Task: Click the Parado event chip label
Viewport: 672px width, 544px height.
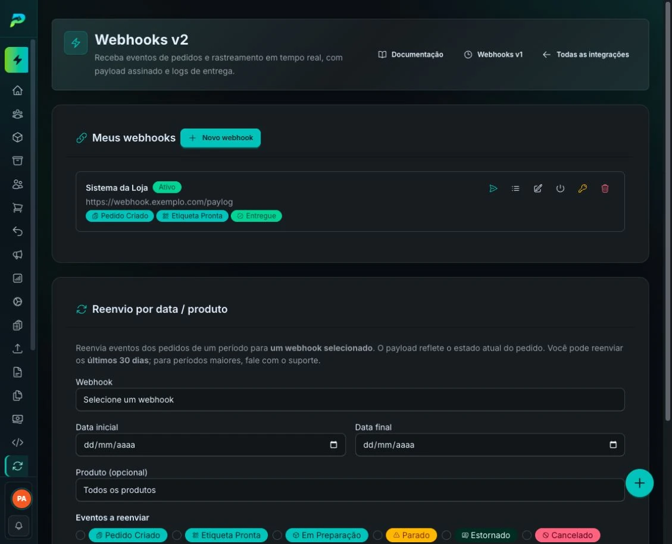Action: (x=411, y=535)
